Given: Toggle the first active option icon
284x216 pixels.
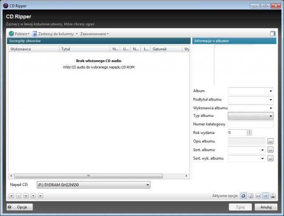Looking at the screenshot, I should pyautogui.click(x=244, y=195).
